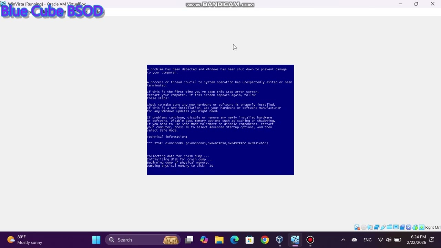Open VirtualBox Manager cube taskbar icon
This screenshot has height=248, width=441.
(x=279, y=240)
